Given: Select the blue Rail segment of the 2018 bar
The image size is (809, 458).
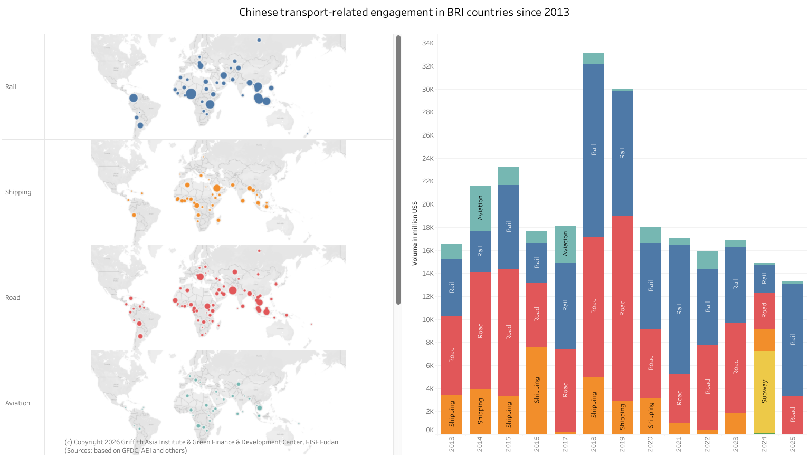Looking at the screenshot, I should [x=593, y=150].
